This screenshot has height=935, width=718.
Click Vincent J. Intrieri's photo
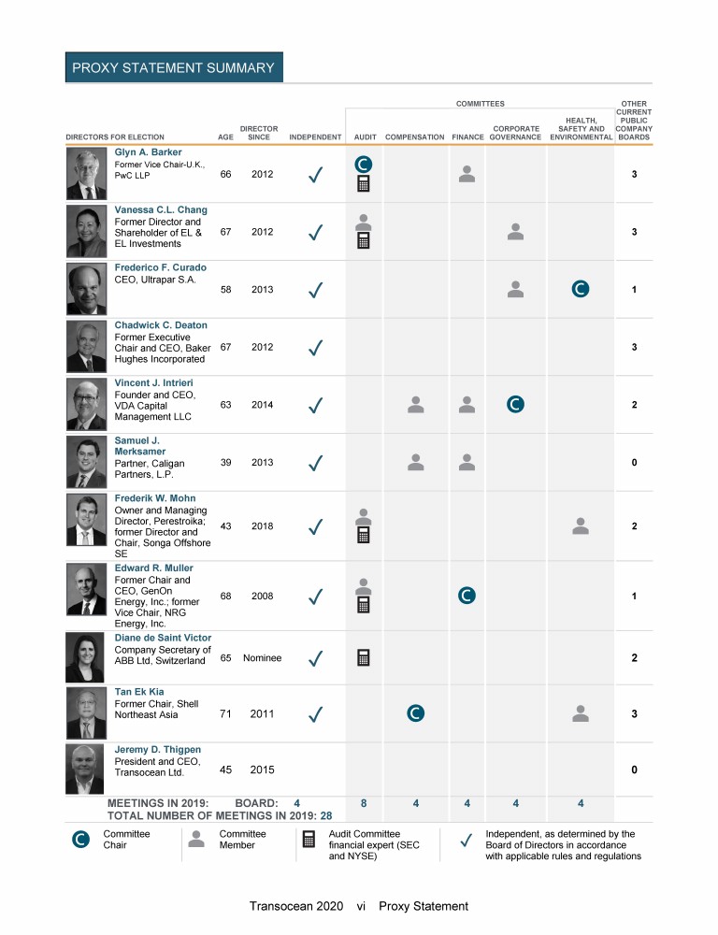[x=86, y=405]
